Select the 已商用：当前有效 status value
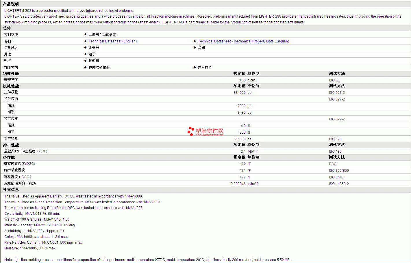The image size is (411, 263). (x=103, y=34)
